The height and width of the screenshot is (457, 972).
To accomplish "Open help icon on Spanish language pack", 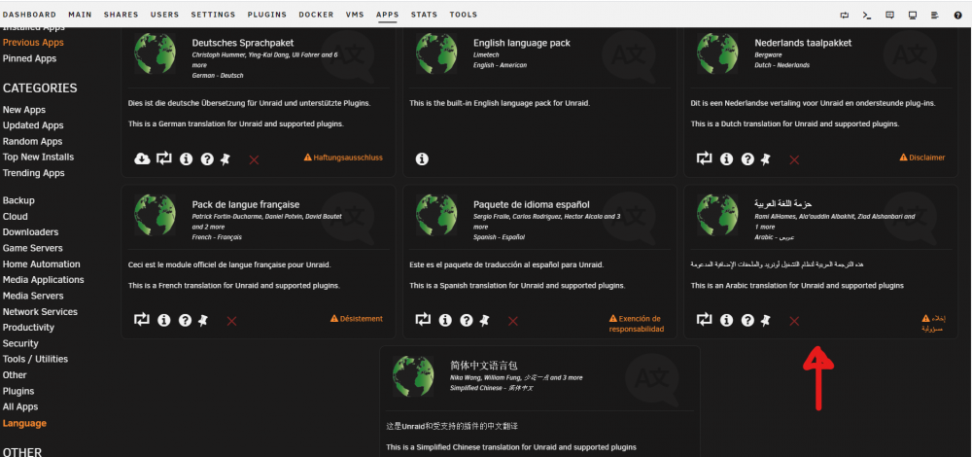I will [x=467, y=321].
